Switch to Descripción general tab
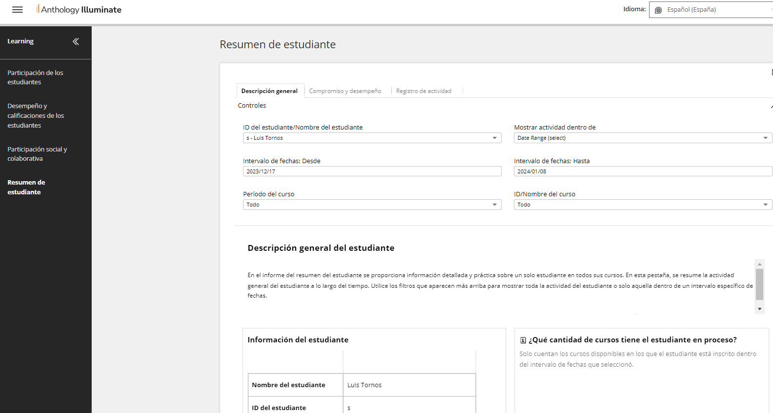773x413 pixels. click(269, 91)
